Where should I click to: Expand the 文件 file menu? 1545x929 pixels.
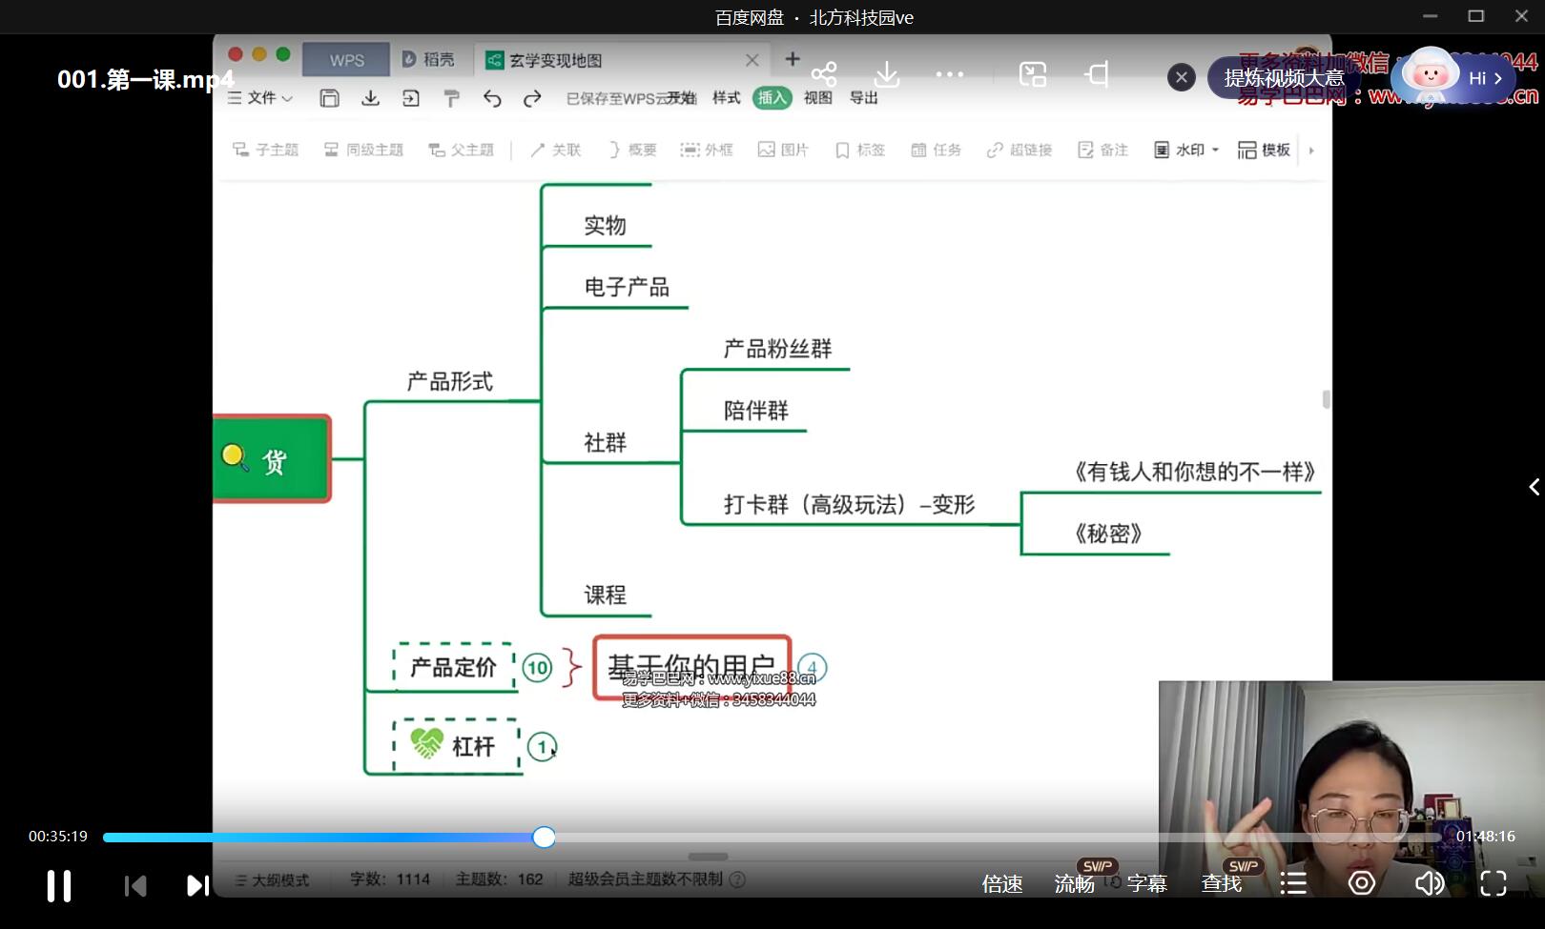point(258,98)
